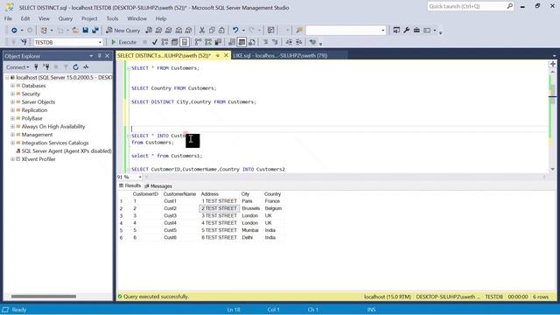The image size is (560, 315).
Task: Expand the Management node
Action: 12,135
